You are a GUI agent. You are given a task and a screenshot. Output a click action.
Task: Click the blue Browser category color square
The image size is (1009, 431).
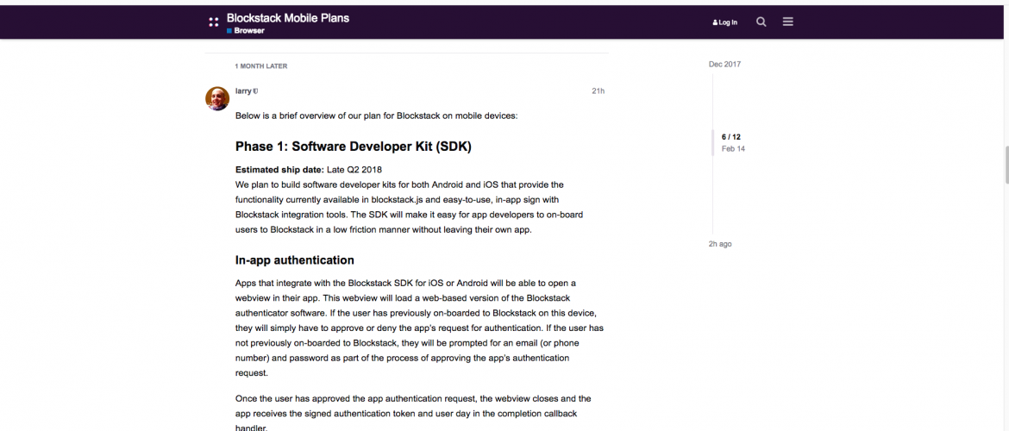[229, 31]
